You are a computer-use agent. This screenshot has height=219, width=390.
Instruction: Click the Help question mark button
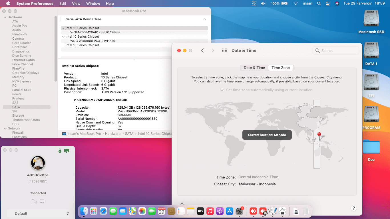353,208
